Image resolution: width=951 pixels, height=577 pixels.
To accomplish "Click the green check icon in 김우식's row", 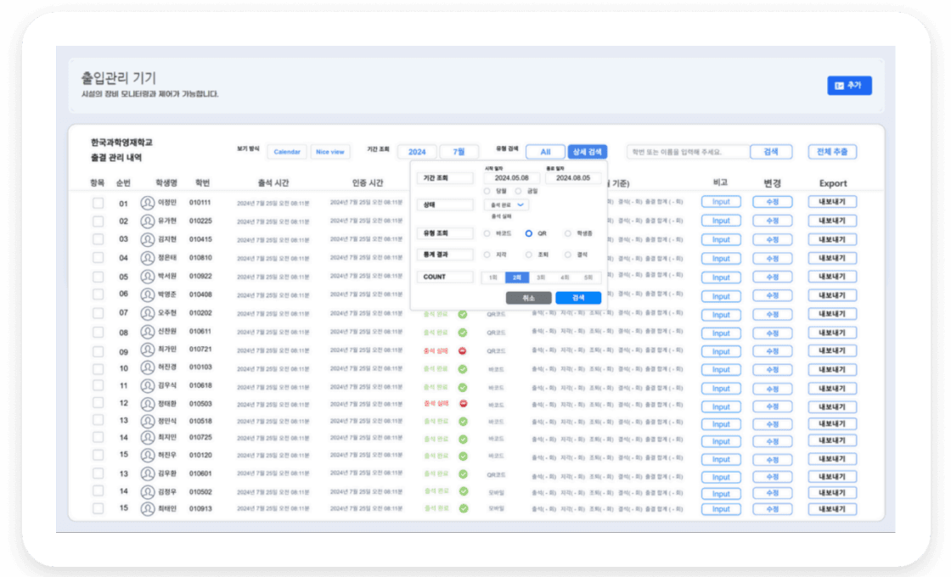I will point(463,387).
